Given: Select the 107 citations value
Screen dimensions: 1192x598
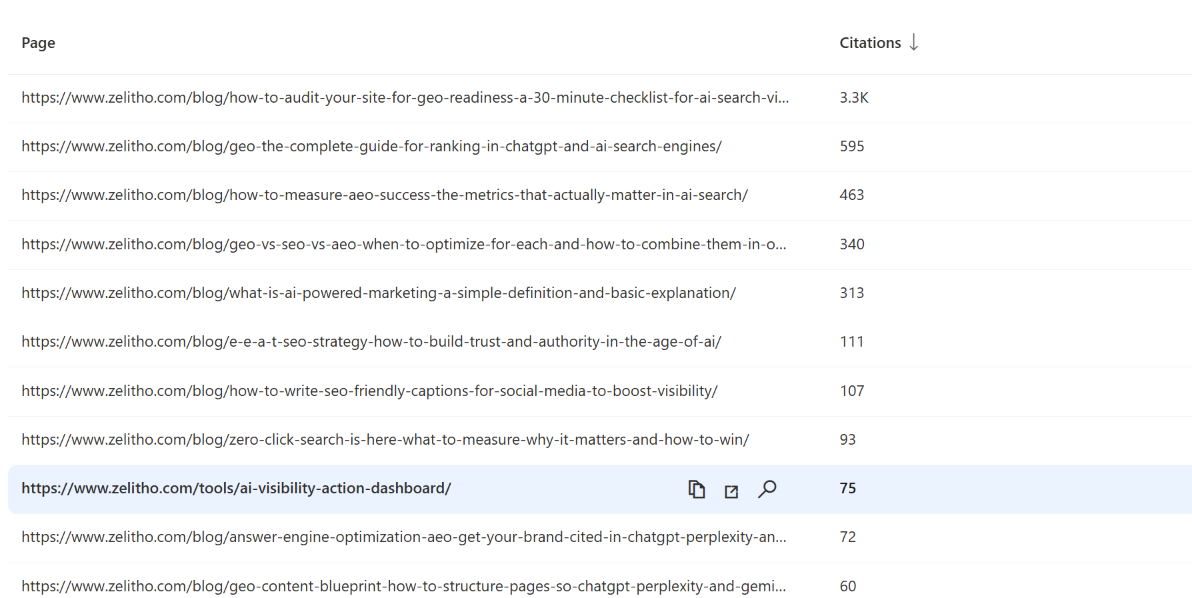Looking at the screenshot, I should [852, 391].
